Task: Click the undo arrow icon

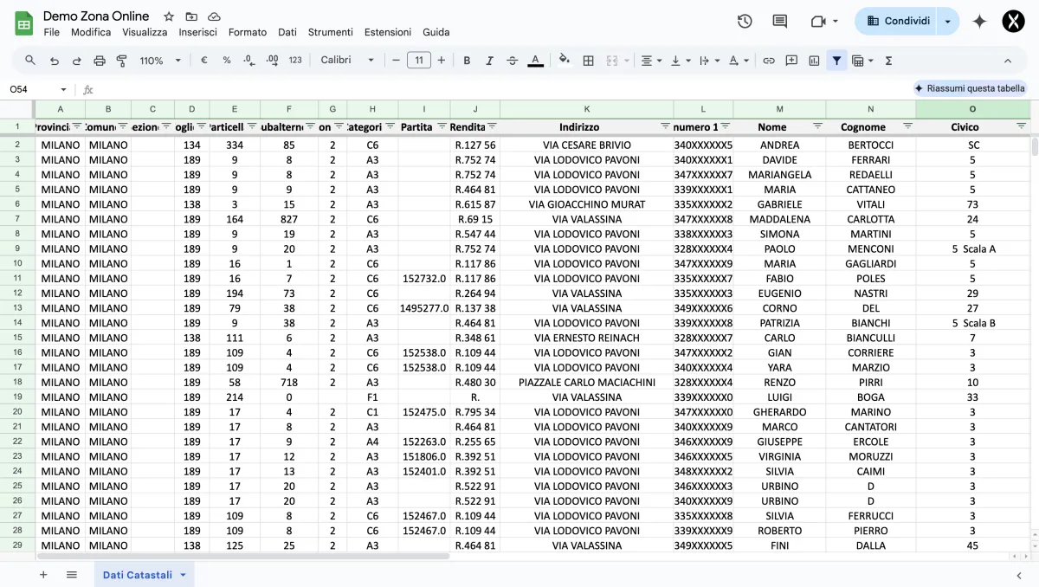Action: click(x=55, y=61)
